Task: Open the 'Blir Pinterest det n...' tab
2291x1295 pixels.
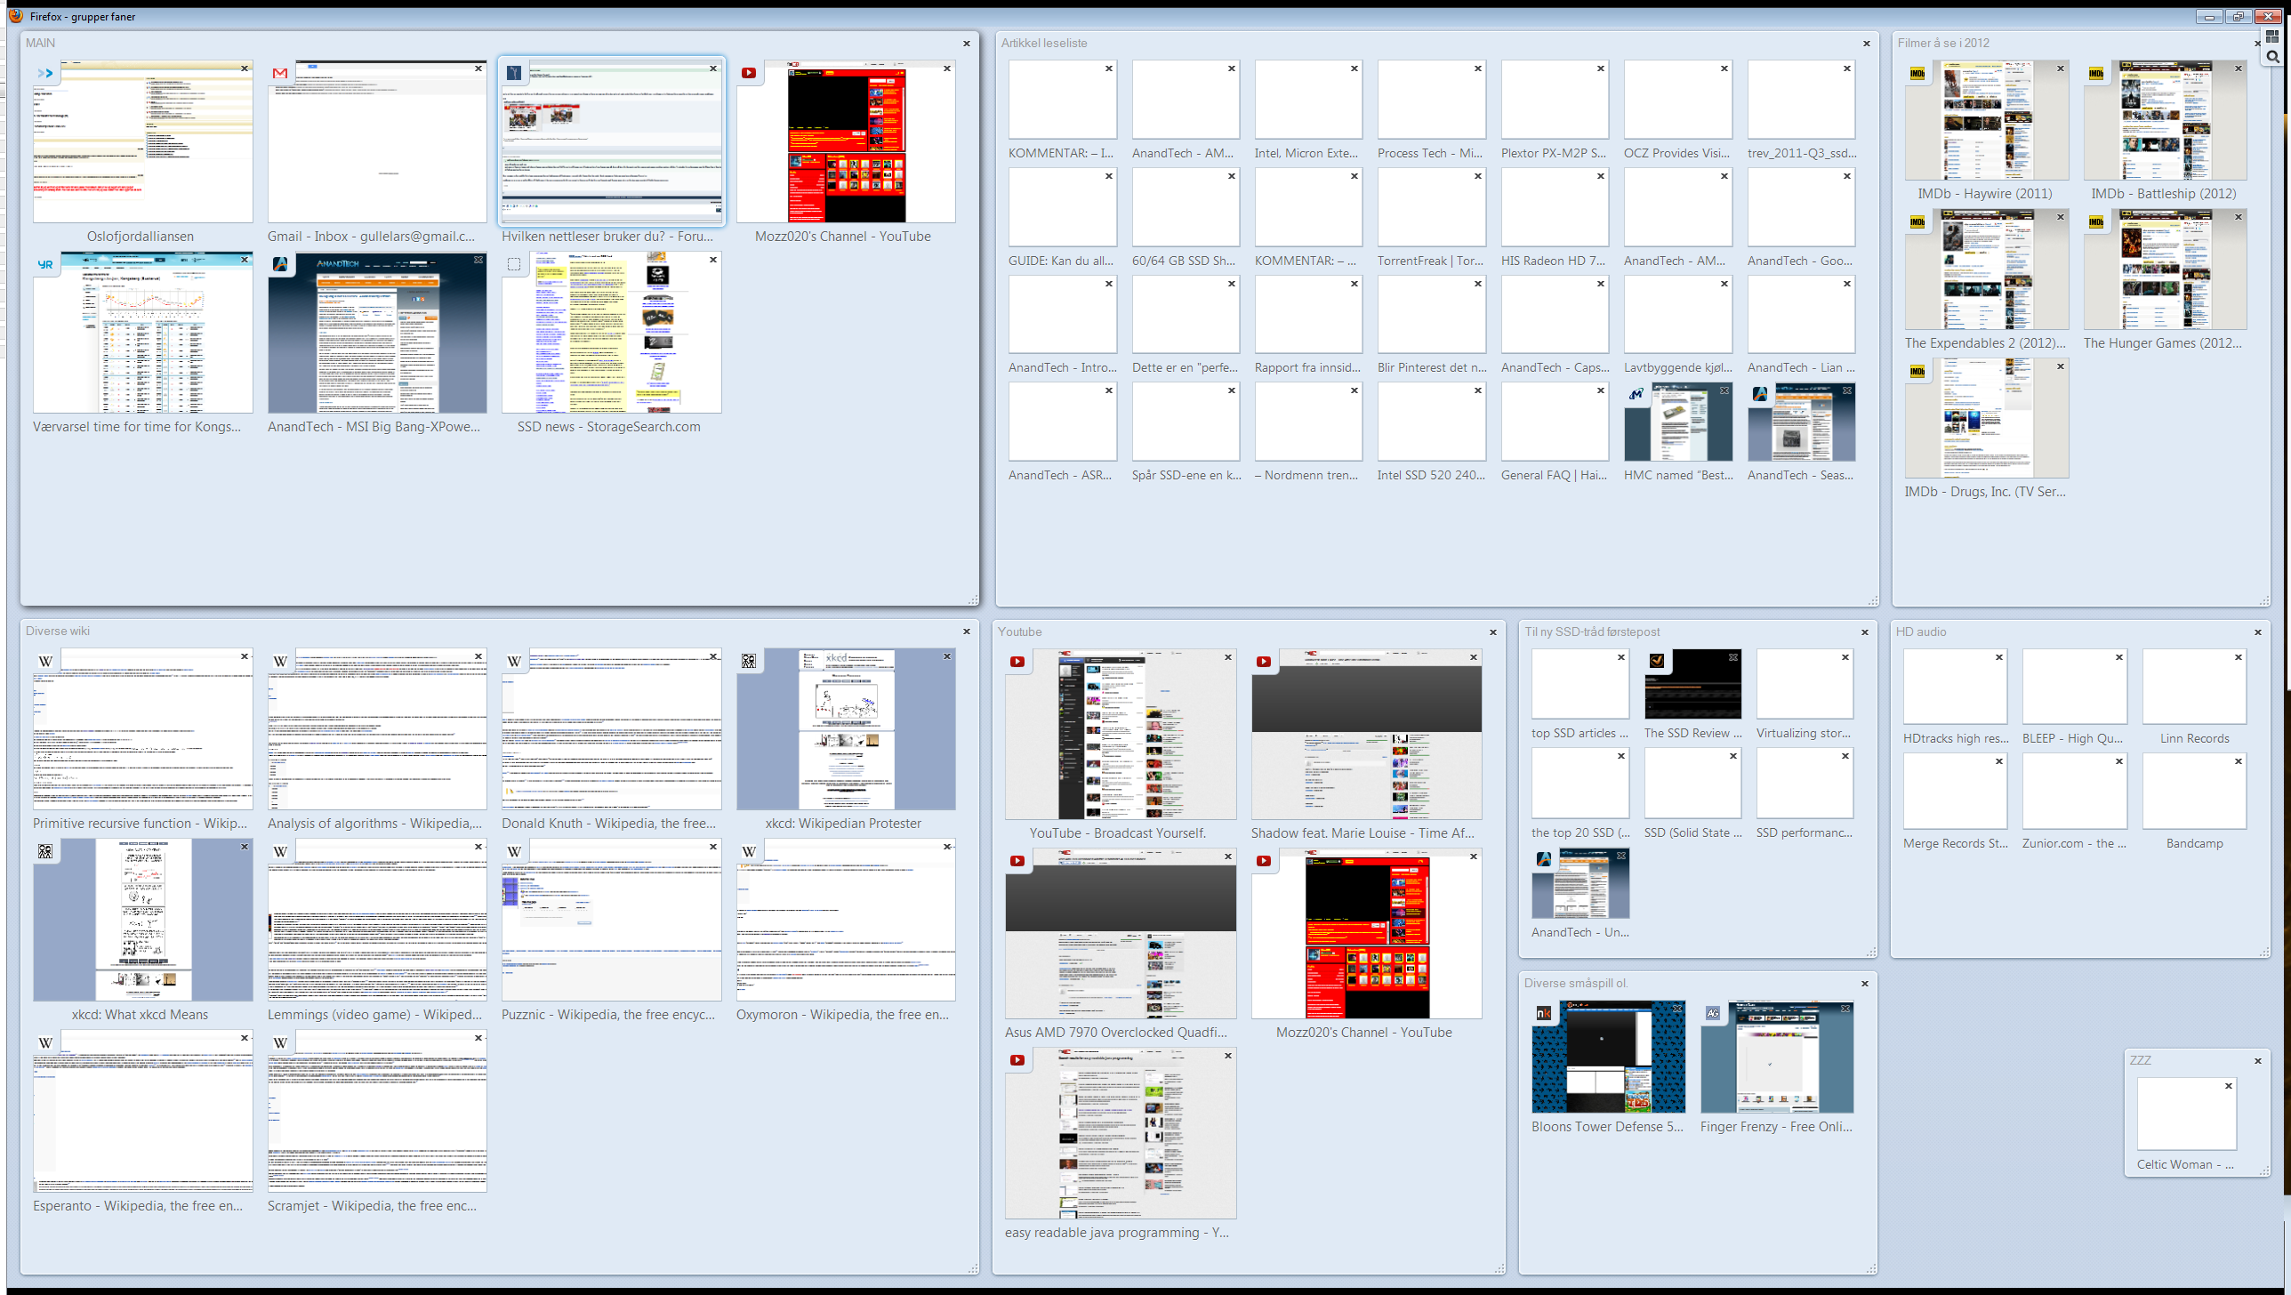Action: pyautogui.click(x=1431, y=315)
